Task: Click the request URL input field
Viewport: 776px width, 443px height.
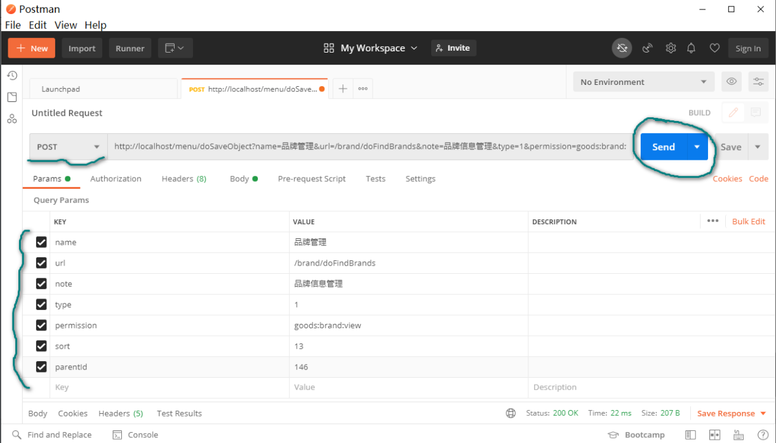Action: click(x=370, y=146)
